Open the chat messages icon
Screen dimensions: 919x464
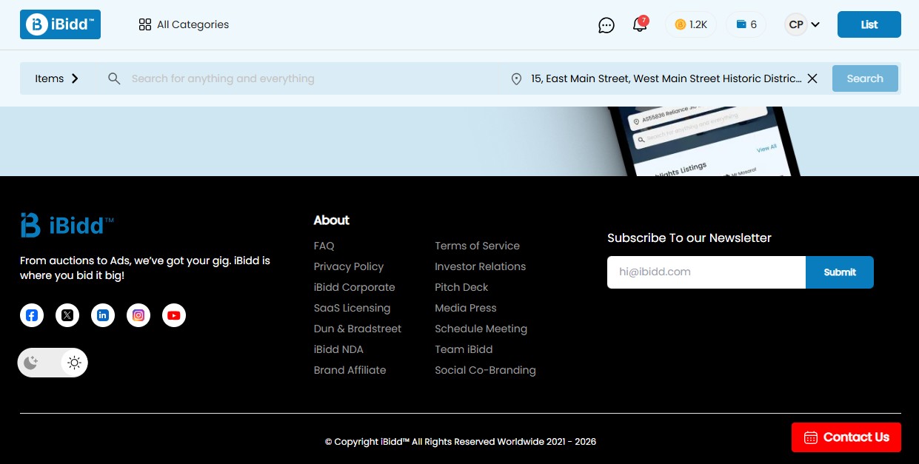606,25
